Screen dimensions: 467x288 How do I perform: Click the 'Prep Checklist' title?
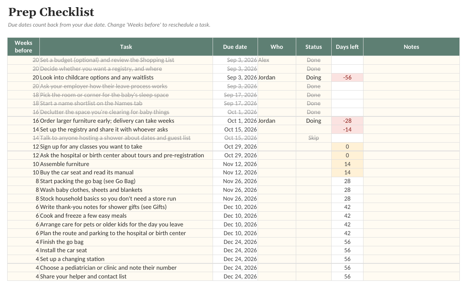51,12
